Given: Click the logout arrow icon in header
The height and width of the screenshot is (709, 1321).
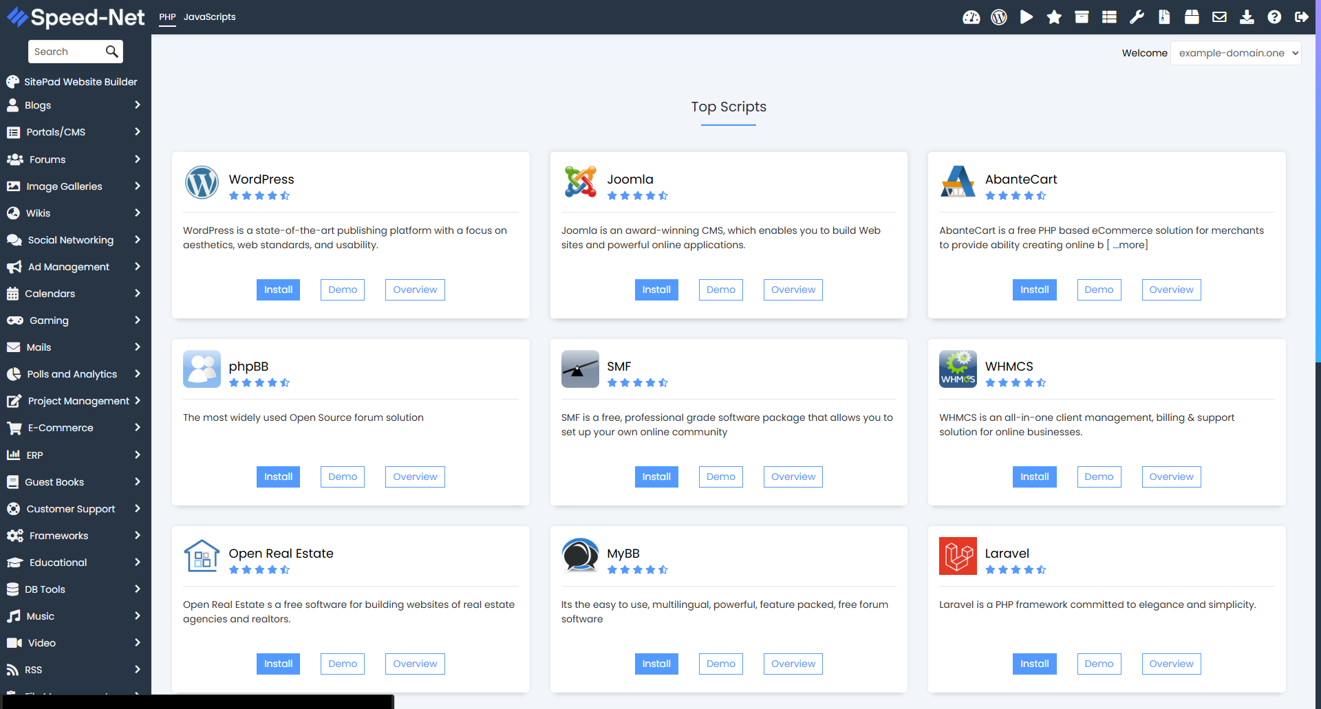Looking at the screenshot, I should 1301,17.
